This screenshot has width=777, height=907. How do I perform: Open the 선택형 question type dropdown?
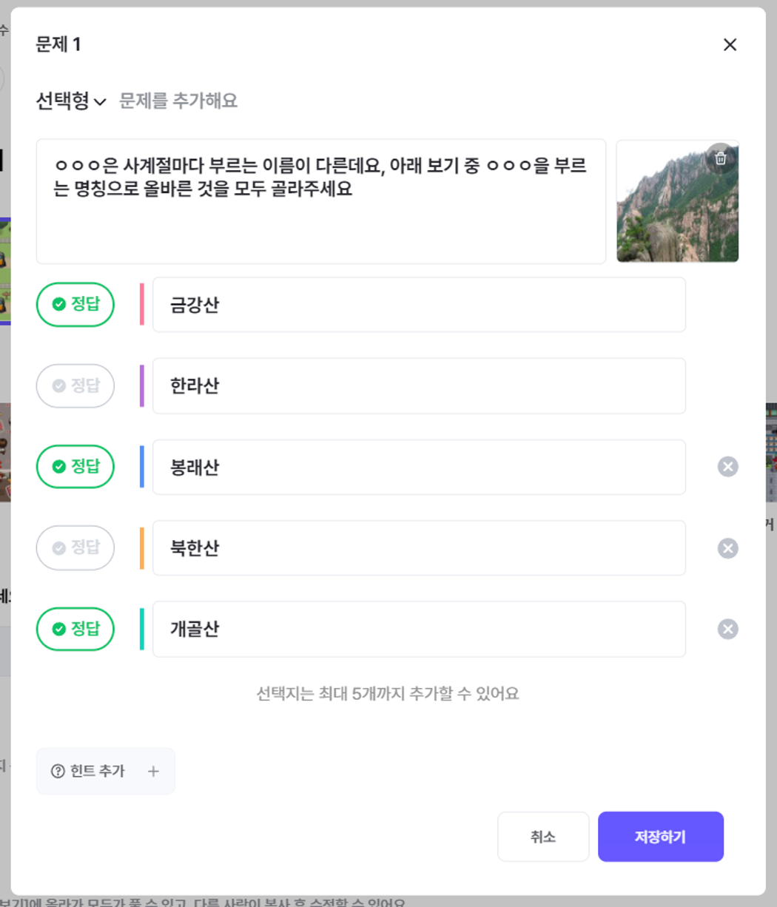(71, 101)
